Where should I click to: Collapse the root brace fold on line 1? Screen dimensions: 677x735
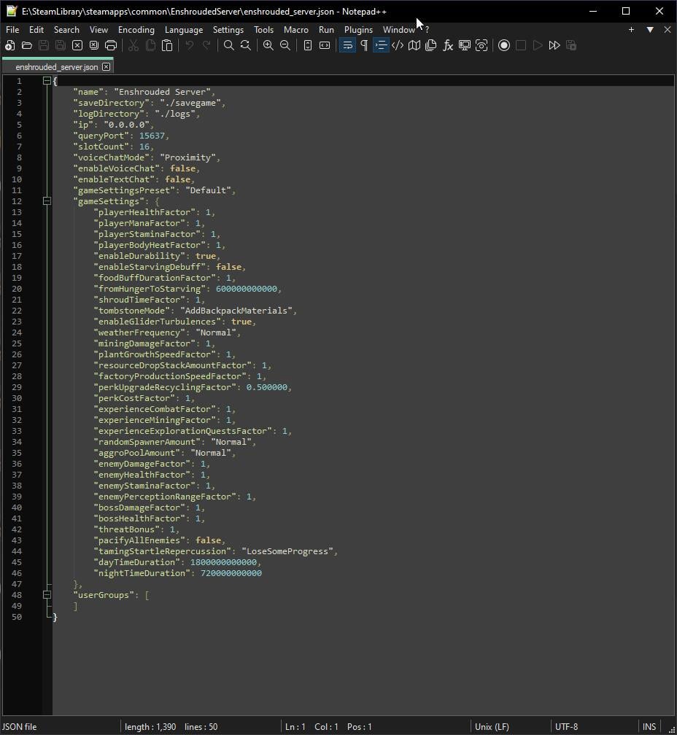[47, 81]
